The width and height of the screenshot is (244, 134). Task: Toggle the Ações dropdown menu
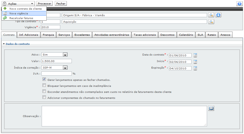pos(18,4)
